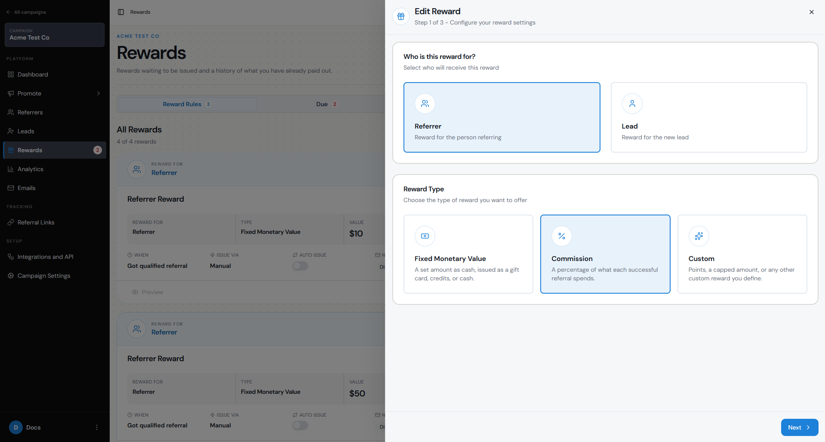Toggle the sidebar panel icon beside Rewards
825x442 pixels.
click(x=121, y=12)
